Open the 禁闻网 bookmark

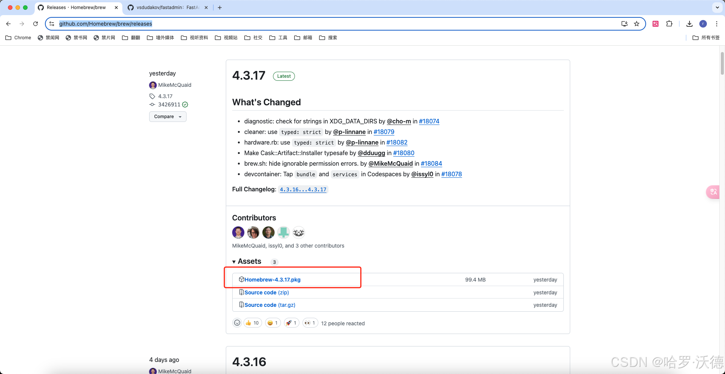(48, 38)
